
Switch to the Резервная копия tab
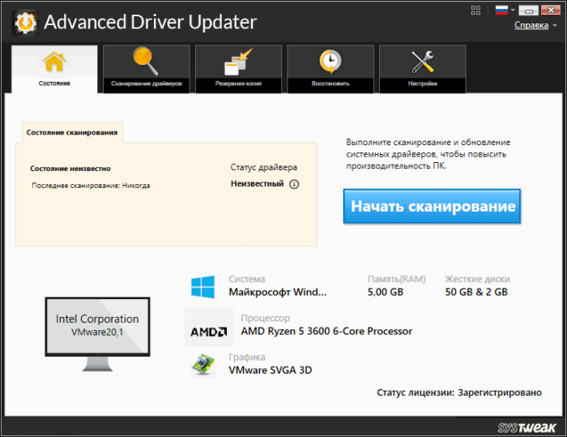[238, 69]
